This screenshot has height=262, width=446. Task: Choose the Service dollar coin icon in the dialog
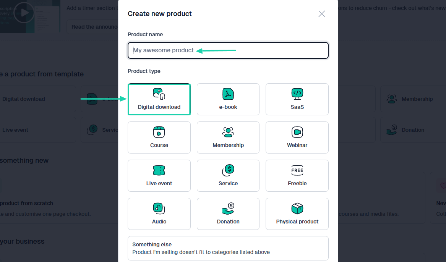pos(228,170)
